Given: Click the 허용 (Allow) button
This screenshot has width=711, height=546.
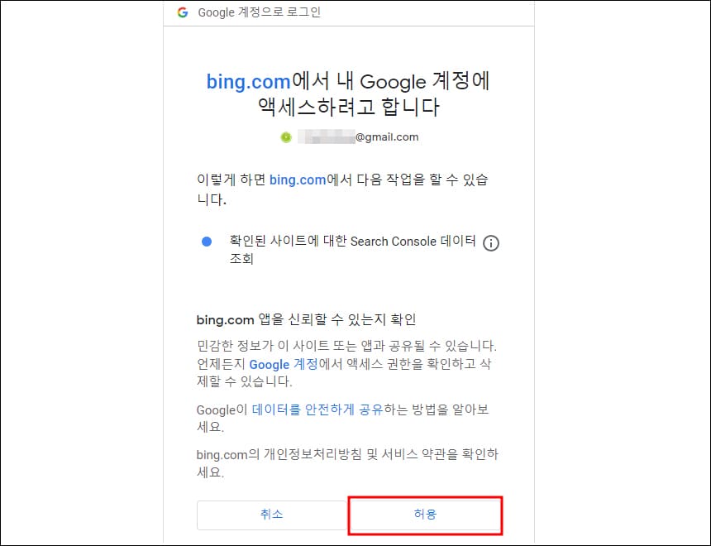Looking at the screenshot, I should point(425,515).
